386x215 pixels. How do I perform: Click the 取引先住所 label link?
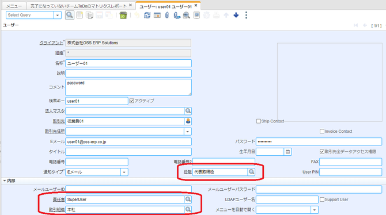(x=55, y=132)
